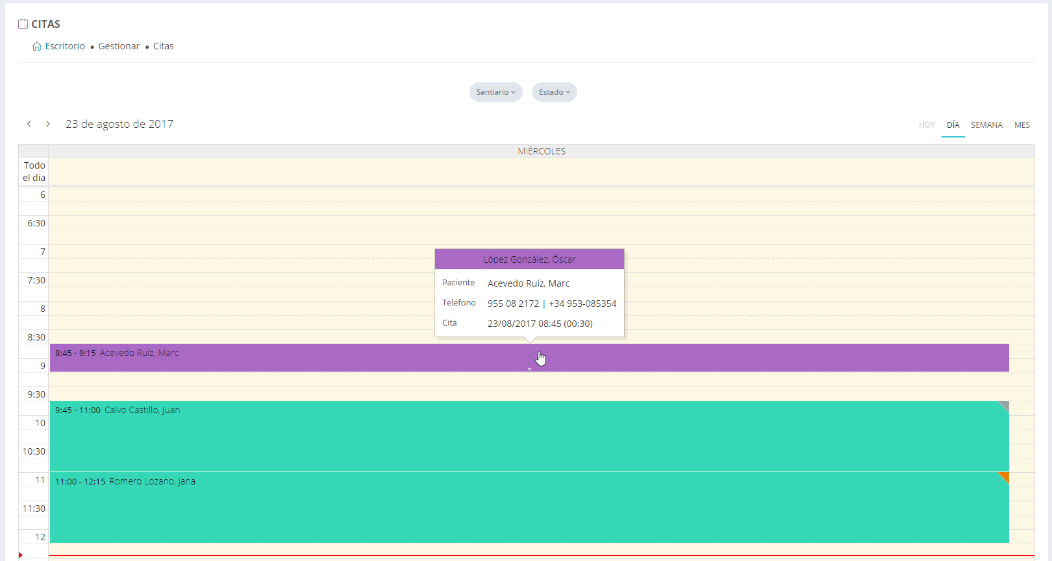Go to next day with right arrow

click(x=48, y=124)
